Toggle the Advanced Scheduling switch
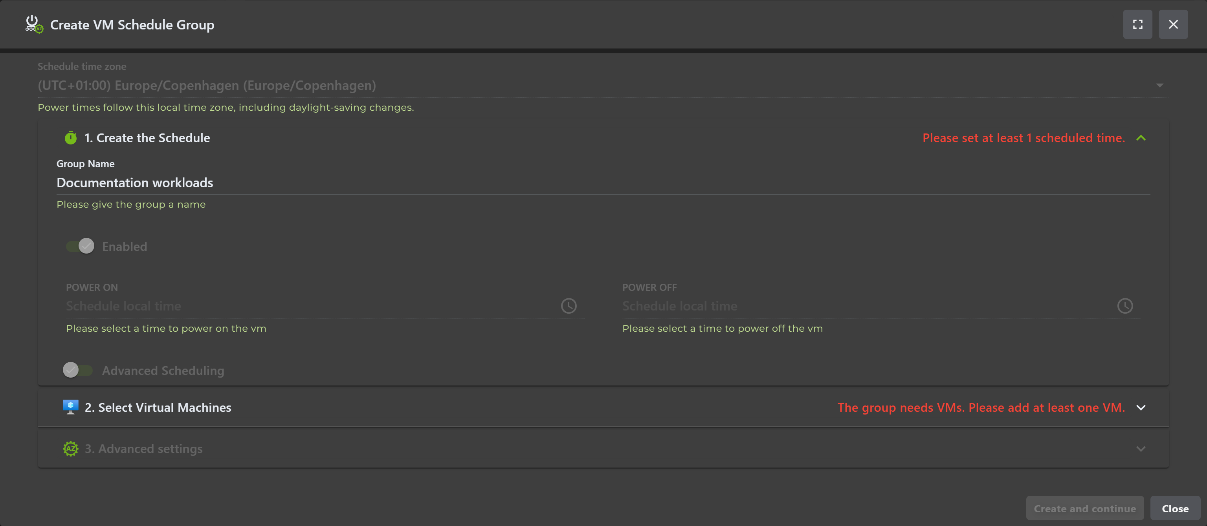 point(78,370)
